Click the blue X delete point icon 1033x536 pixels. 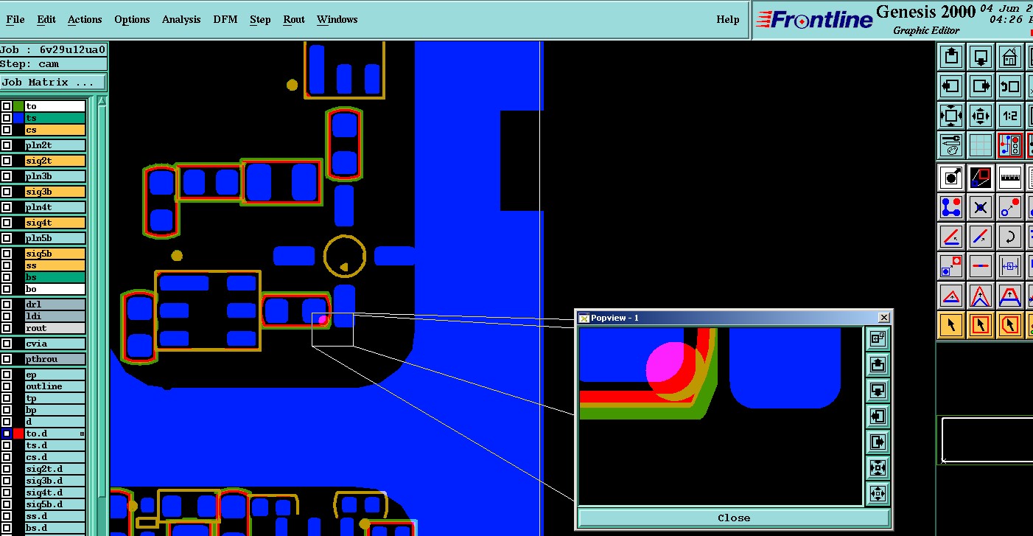click(981, 207)
